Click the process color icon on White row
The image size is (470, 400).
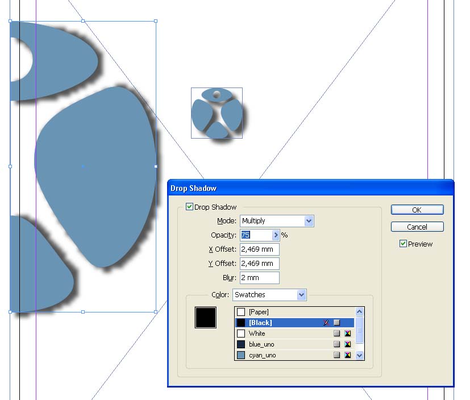(x=337, y=334)
